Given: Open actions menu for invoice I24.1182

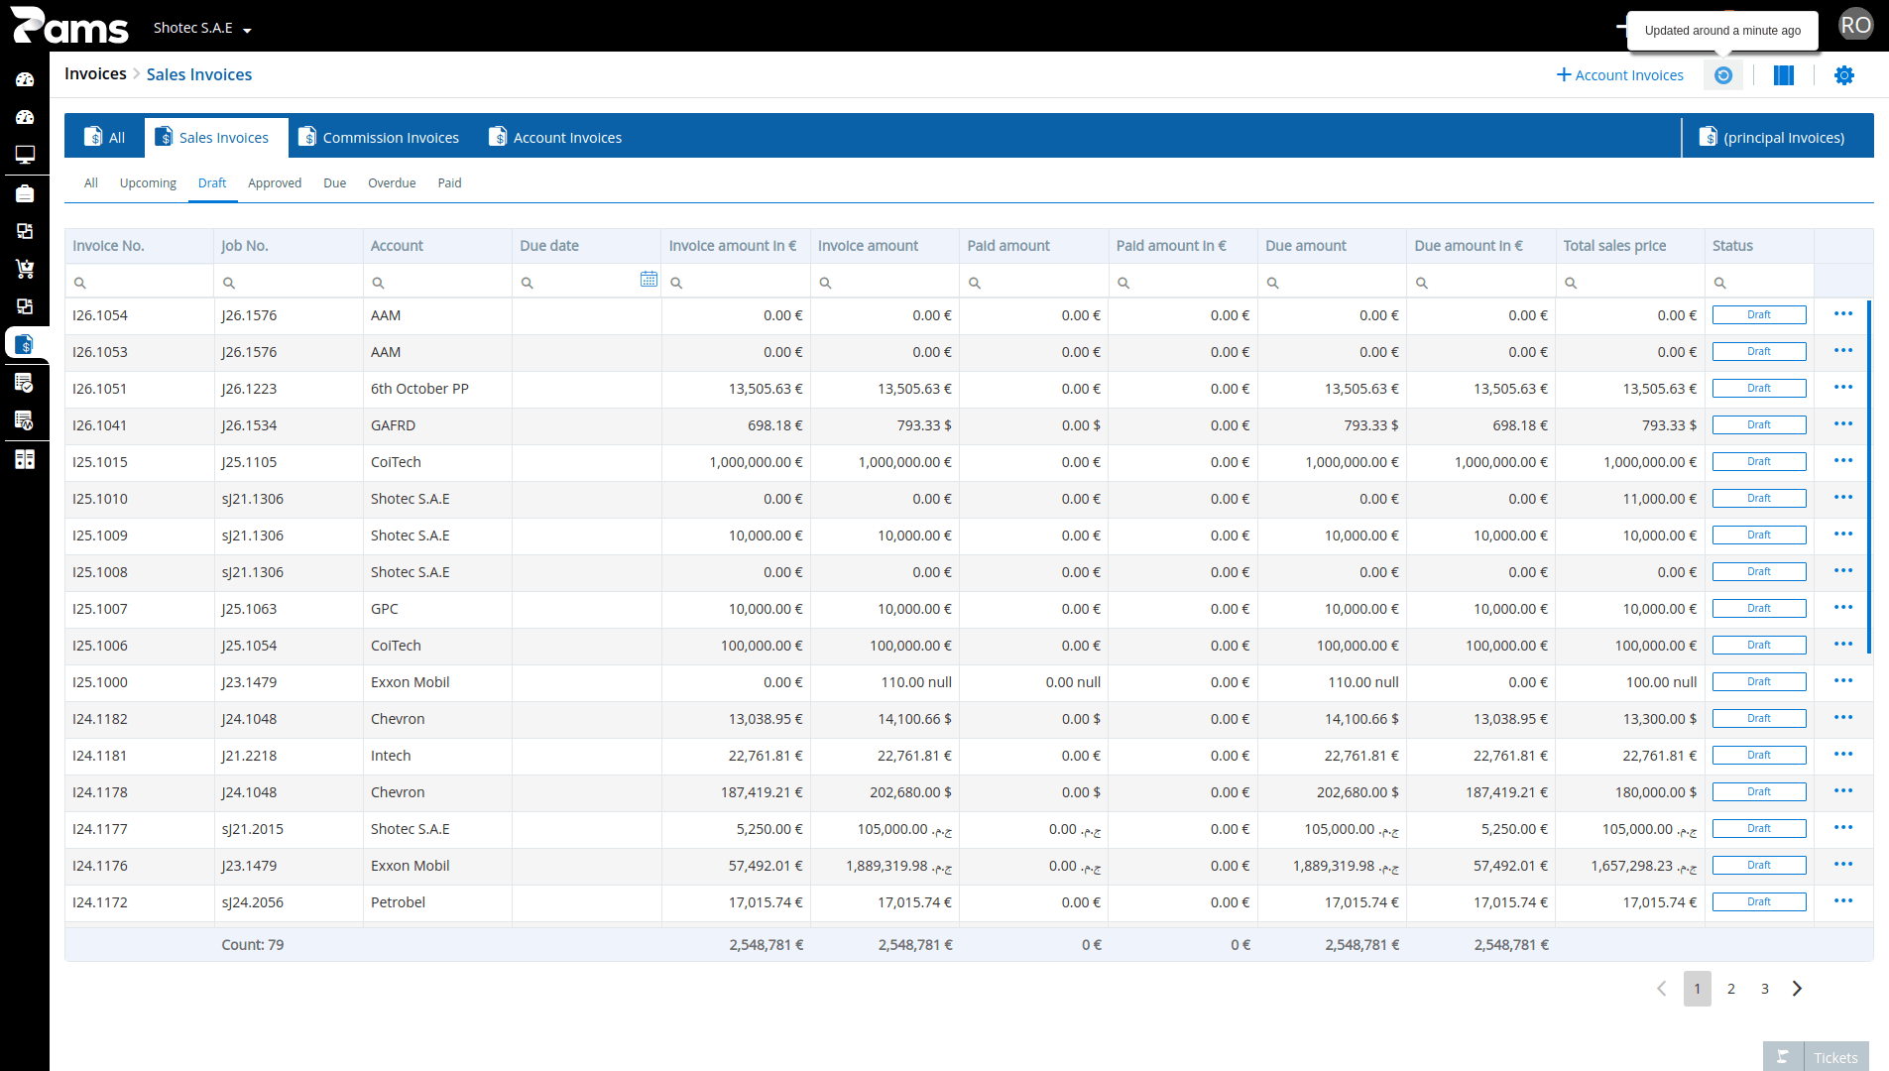Looking at the screenshot, I should [x=1843, y=718].
